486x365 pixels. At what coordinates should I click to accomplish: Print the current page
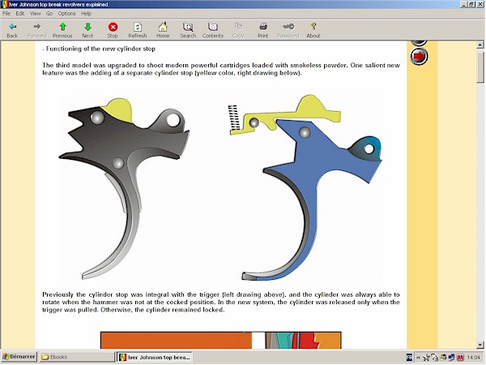263,30
